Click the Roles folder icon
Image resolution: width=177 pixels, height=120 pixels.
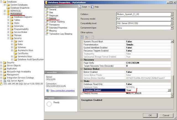(x=15, y=44)
